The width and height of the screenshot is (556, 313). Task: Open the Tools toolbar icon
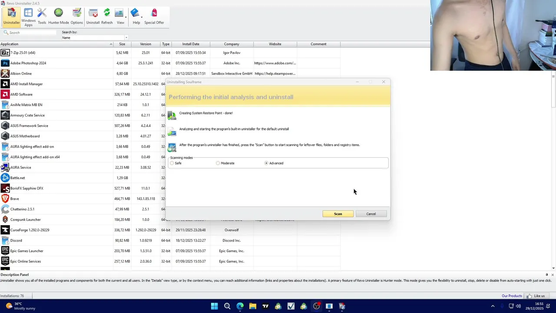pyautogui.click(x=42, y=17)
